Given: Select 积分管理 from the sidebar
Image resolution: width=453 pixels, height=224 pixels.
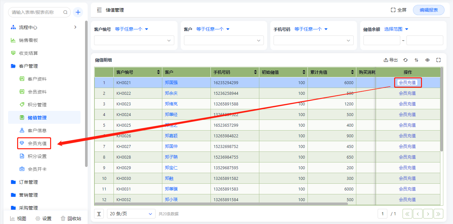Looking at the screenshot, I should point(37,105).
